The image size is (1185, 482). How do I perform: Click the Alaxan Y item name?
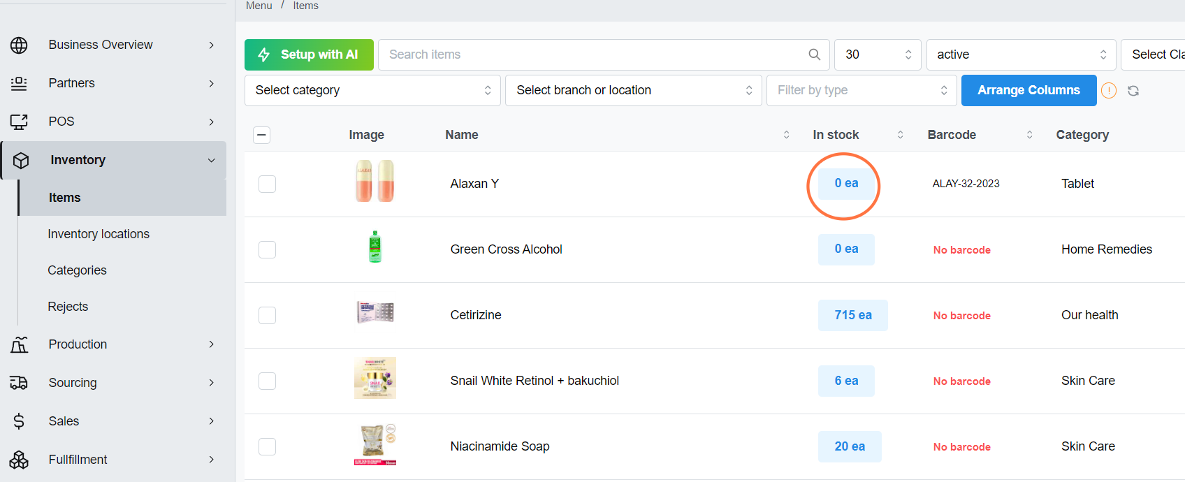474,184
